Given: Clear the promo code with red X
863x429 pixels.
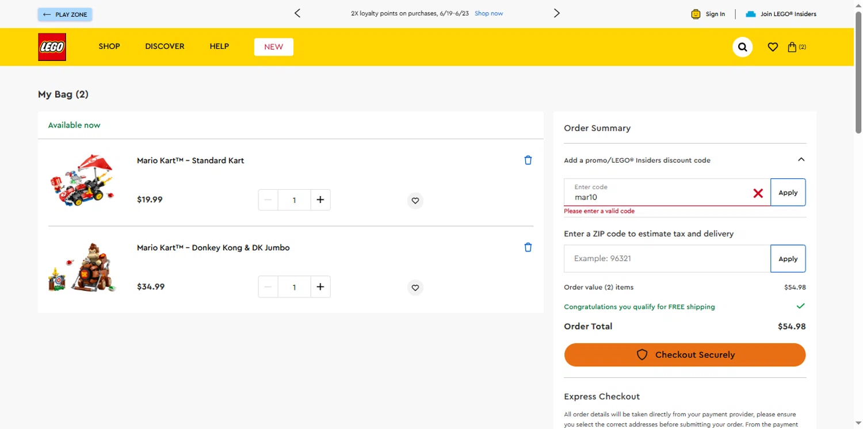Looking at the screenshot, I should pyautogui.click(x=758, y=194).
